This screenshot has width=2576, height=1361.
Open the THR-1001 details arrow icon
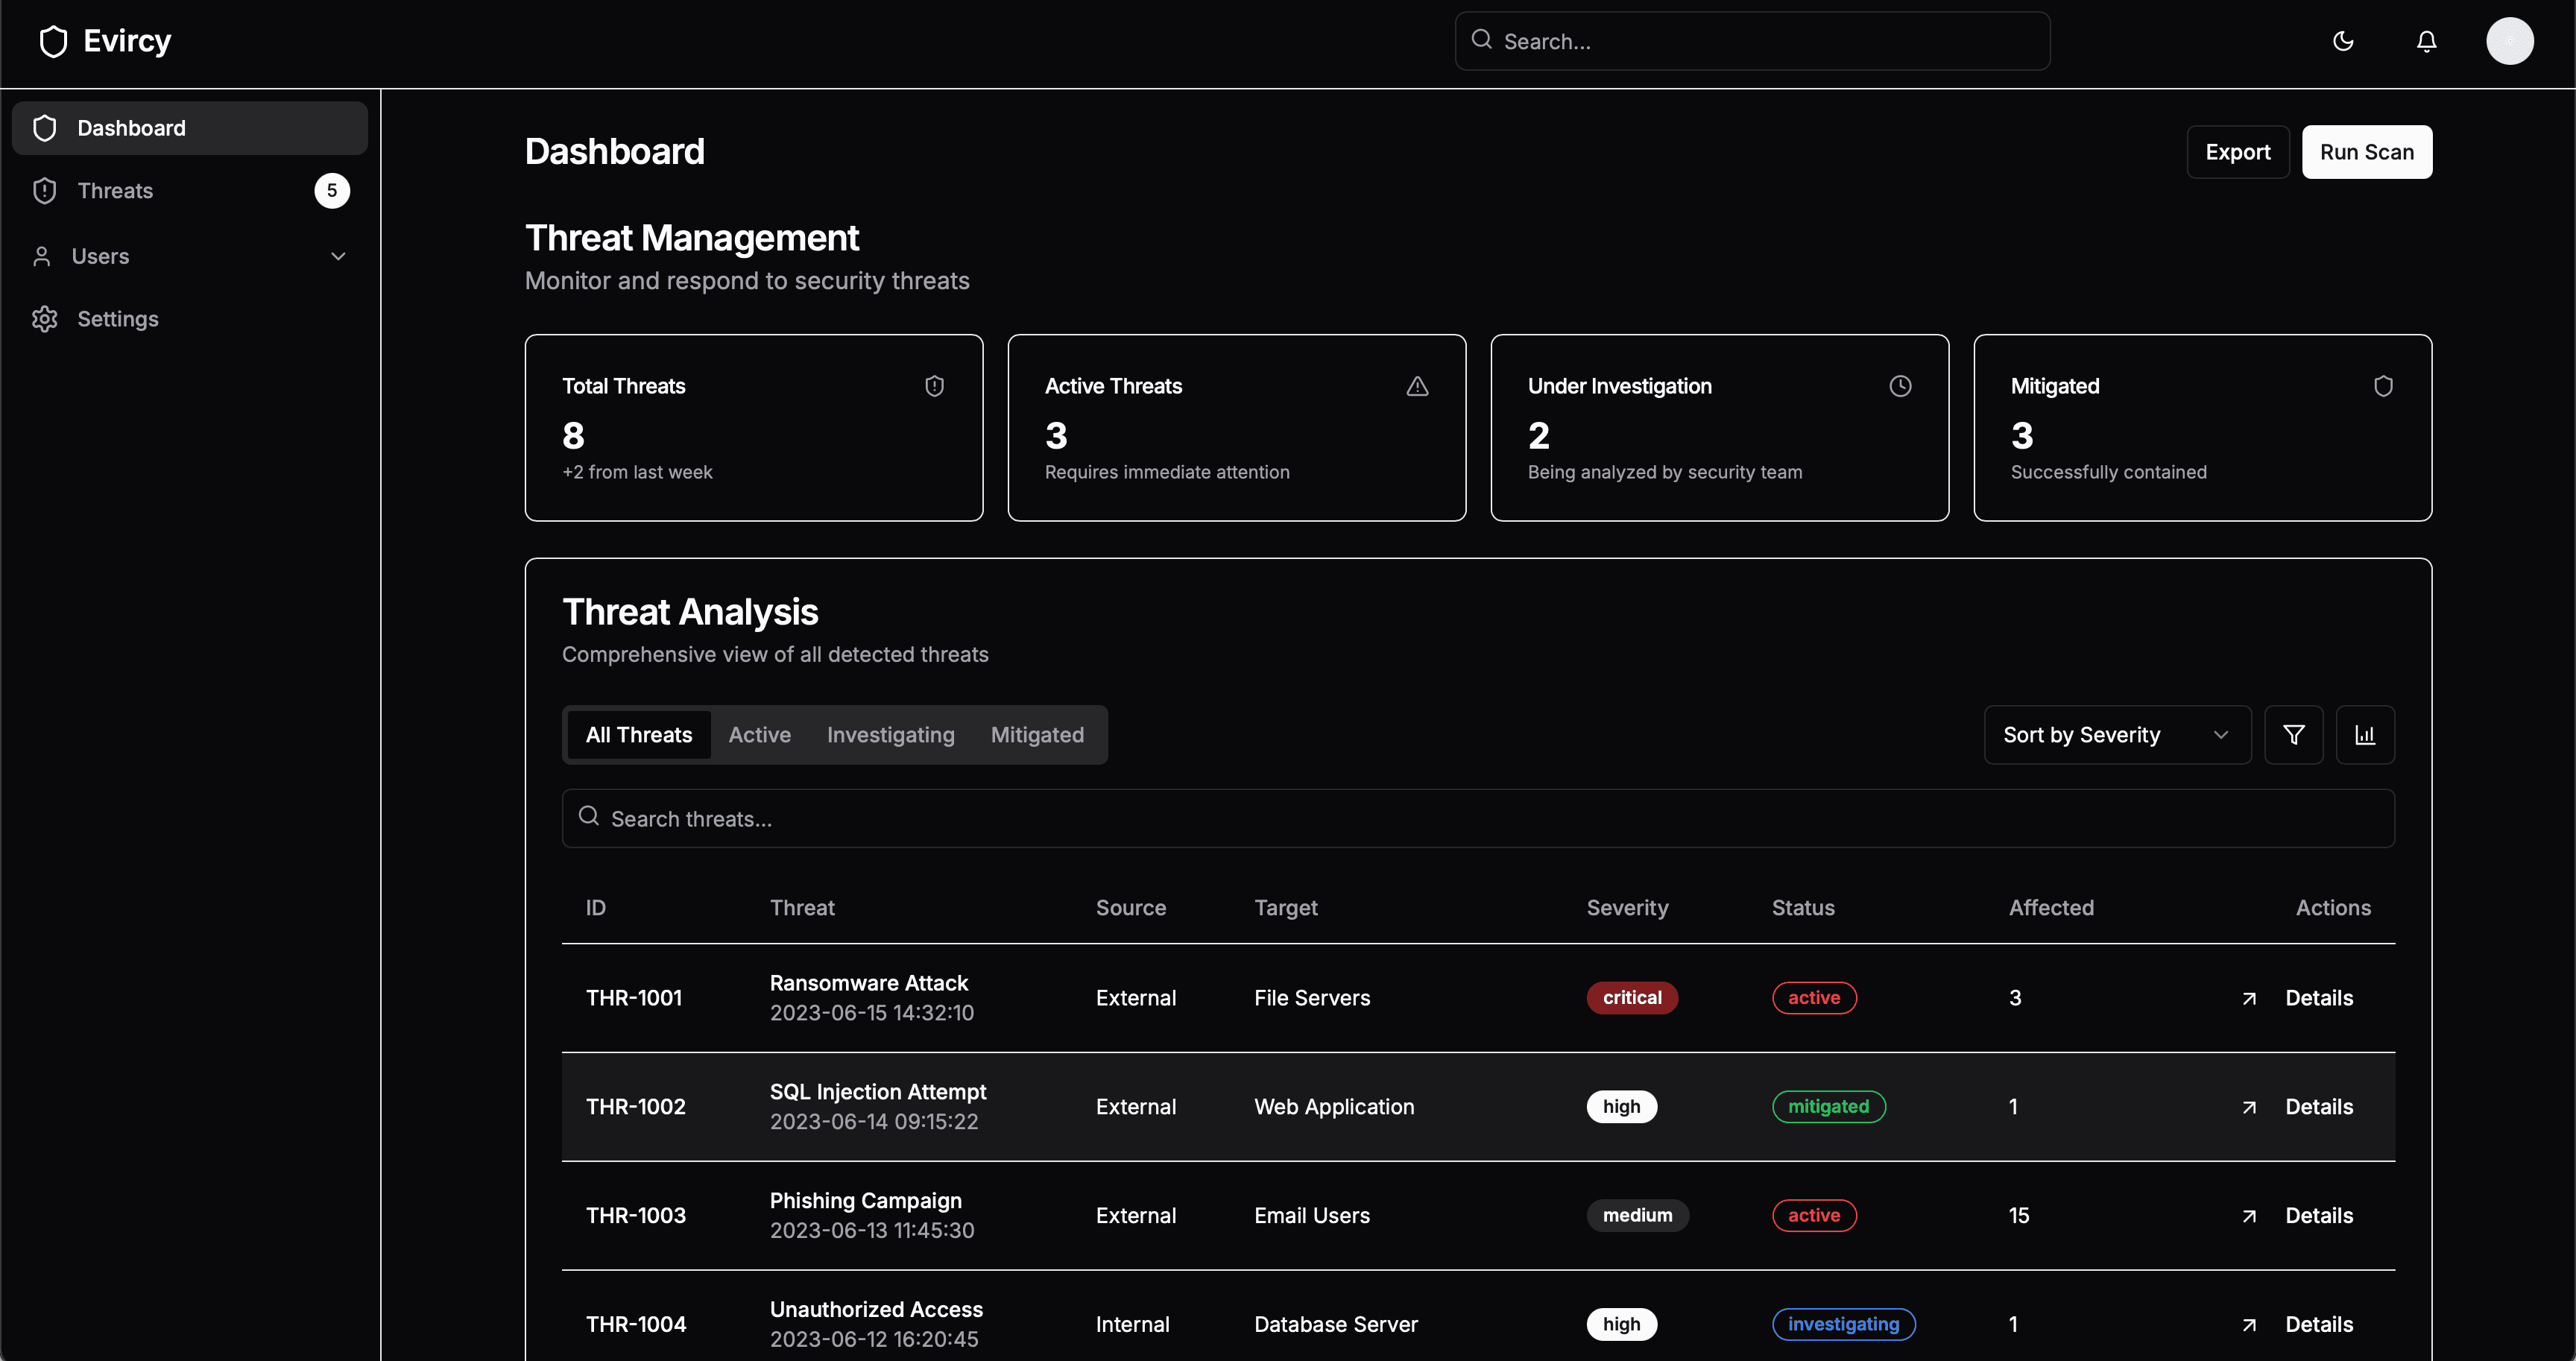[2250, 997]
